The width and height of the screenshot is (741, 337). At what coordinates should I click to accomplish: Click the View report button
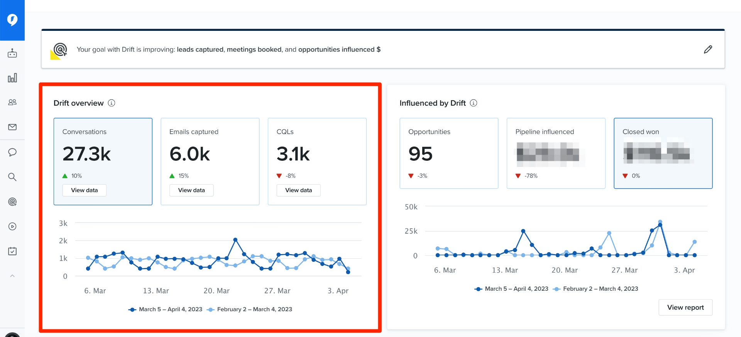click(x=685, y=307)
